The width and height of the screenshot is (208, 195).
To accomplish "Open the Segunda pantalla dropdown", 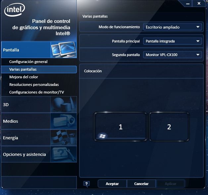I will pyautogui.click(x=173, y=55).
